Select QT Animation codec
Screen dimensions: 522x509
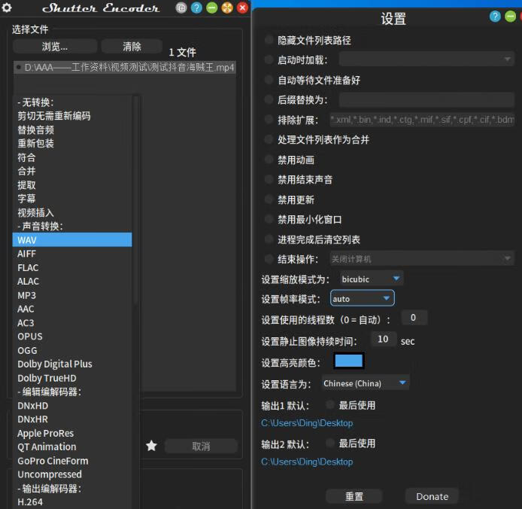[72, 447]
